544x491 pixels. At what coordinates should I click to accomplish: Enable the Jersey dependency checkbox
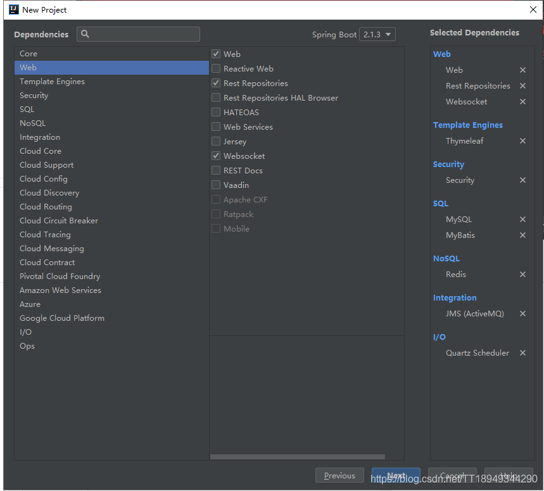click(x=216, y=141)
